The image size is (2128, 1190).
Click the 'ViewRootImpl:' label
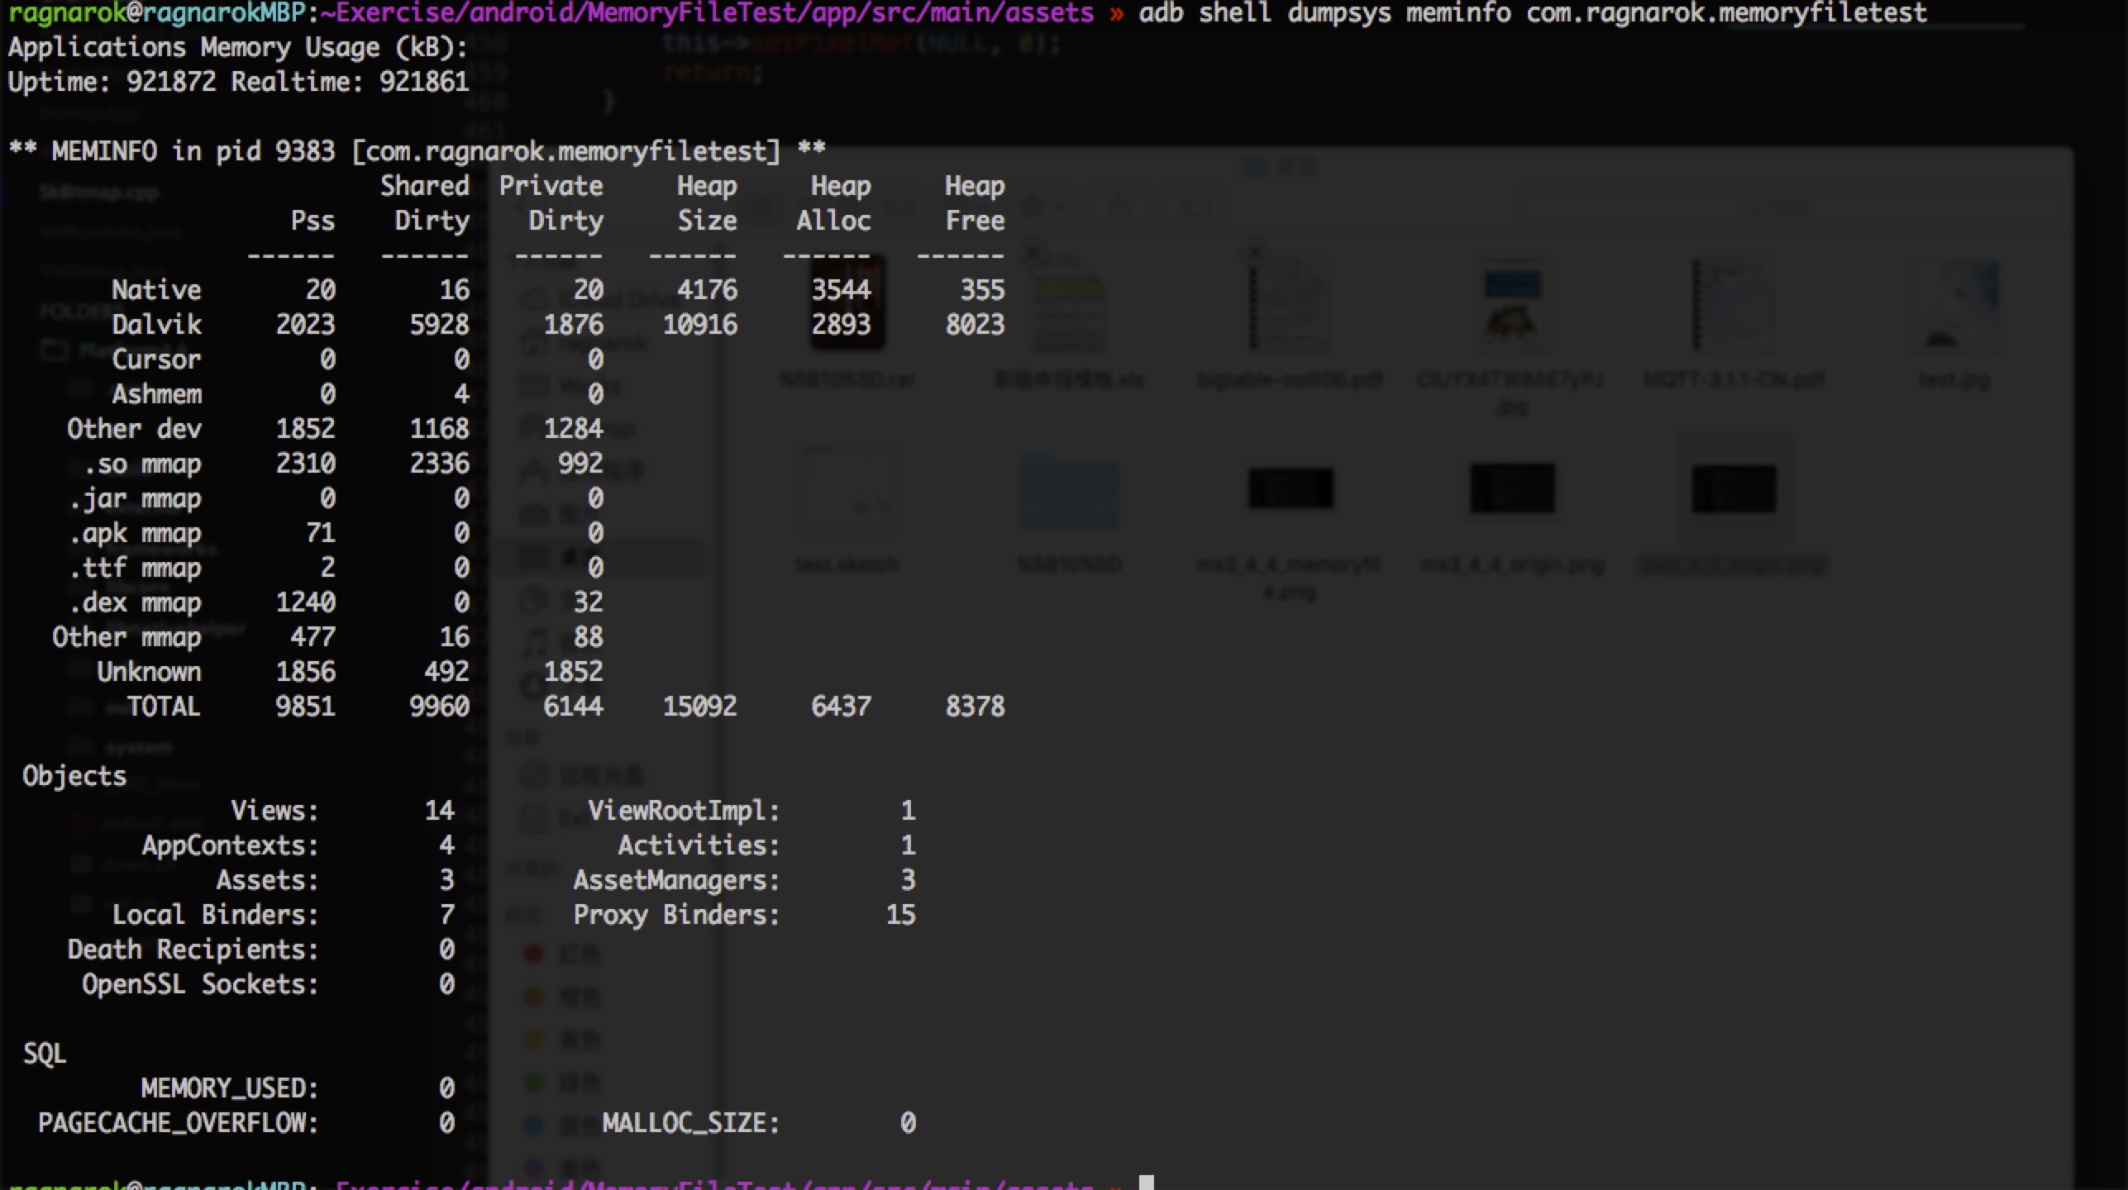tap(684, 811)
